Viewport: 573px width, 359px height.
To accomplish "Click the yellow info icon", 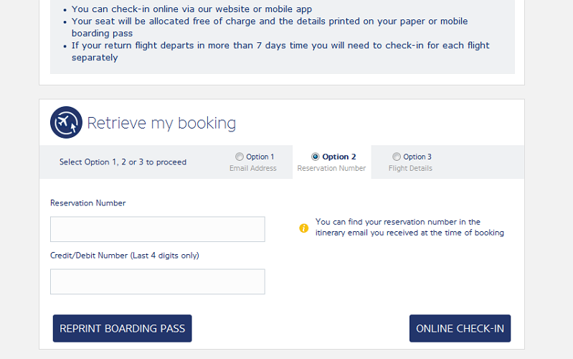I will [x=303, y=228].
